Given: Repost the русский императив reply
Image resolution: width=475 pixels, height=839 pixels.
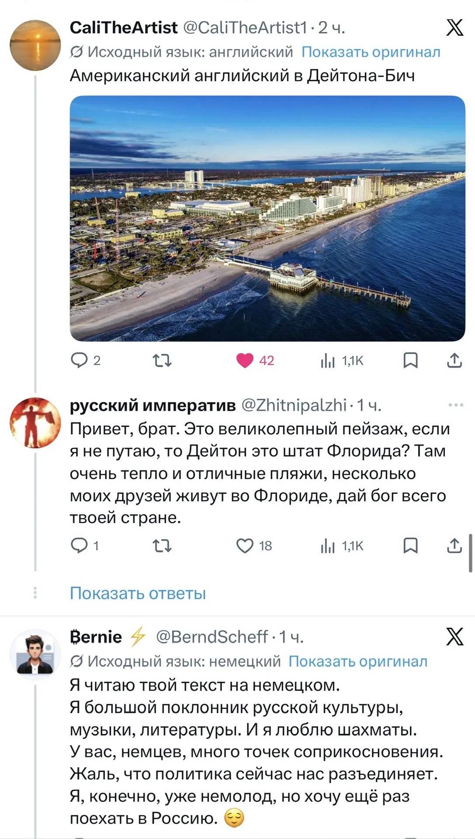Looking at the screenshot, I should point(162,546).
